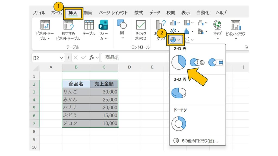Click the insert function fx button
This screenshot has width=278, height=156.
point(92,58)
